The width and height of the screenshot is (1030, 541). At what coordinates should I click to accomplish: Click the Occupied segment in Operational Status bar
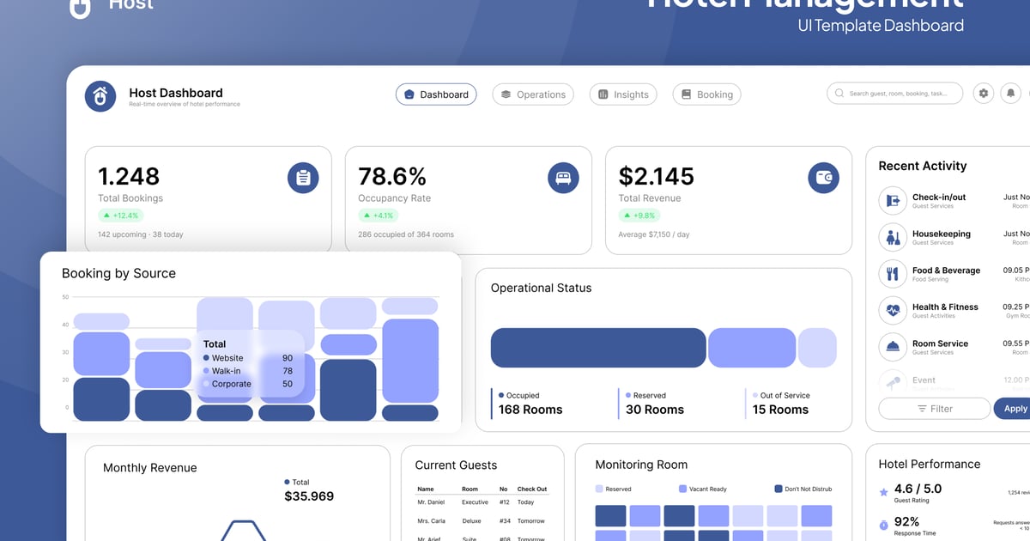tap(597, 348)
